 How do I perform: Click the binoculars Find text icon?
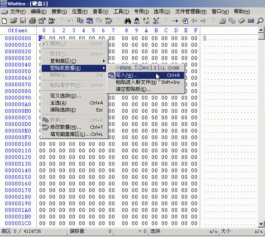[x=128, y=21]
